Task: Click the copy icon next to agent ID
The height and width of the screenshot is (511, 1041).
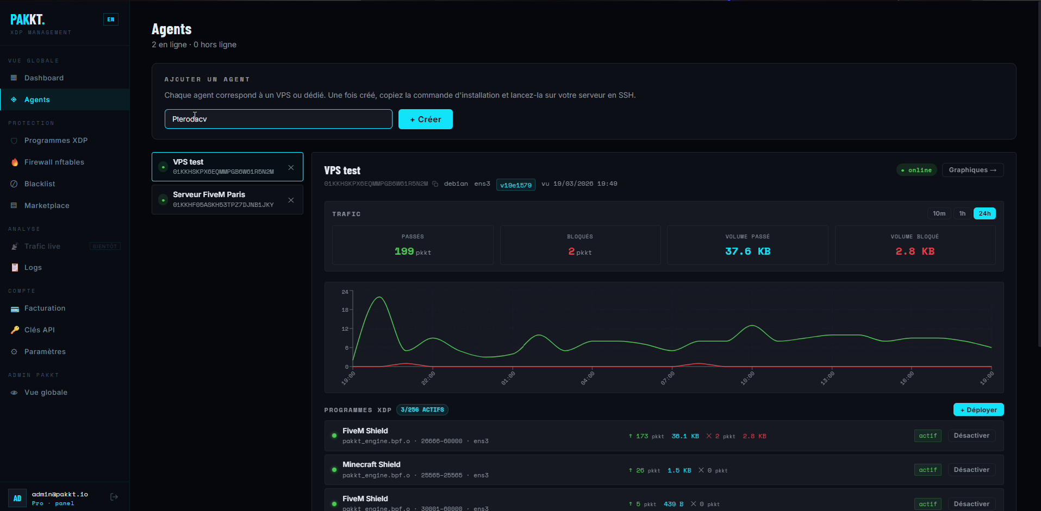Action: [x=435, y=184]
